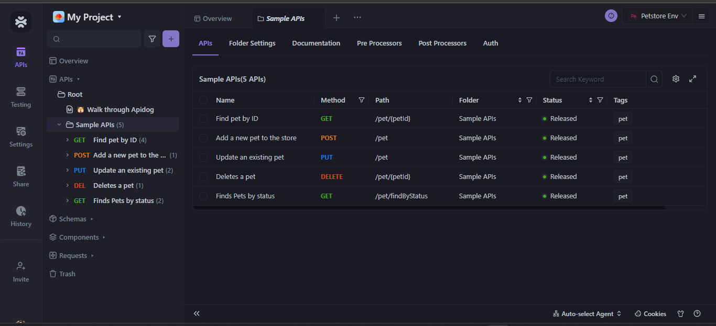This screenshot has height=326, width=716.
Task: Tick the checkbox for Deletes a pet
Action: click(x=203, y=177)
